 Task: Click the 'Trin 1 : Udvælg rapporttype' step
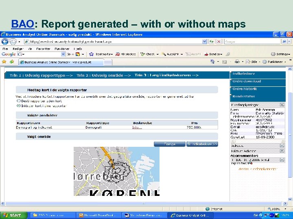[x=41, y=75]
